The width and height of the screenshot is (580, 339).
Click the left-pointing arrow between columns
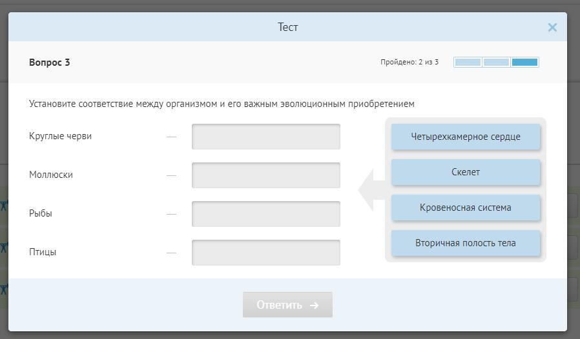(x=371, y=190)
